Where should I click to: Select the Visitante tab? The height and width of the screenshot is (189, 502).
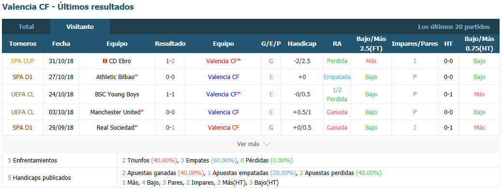pyautogui.click(x=80, y=27)
